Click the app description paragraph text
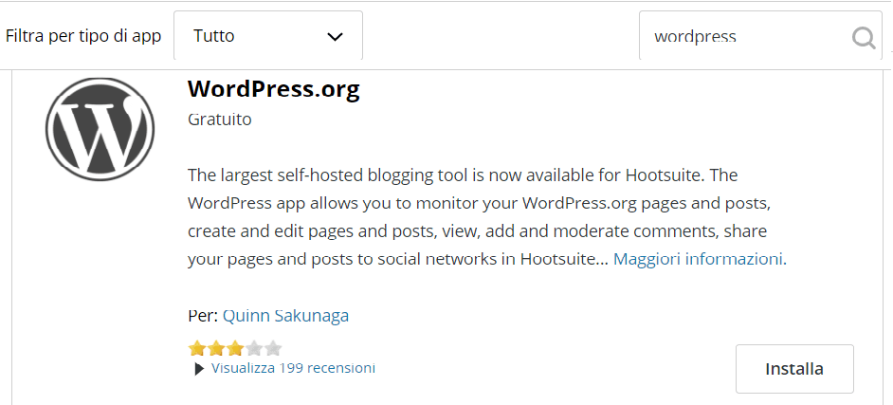 click(x=486, y=217)
